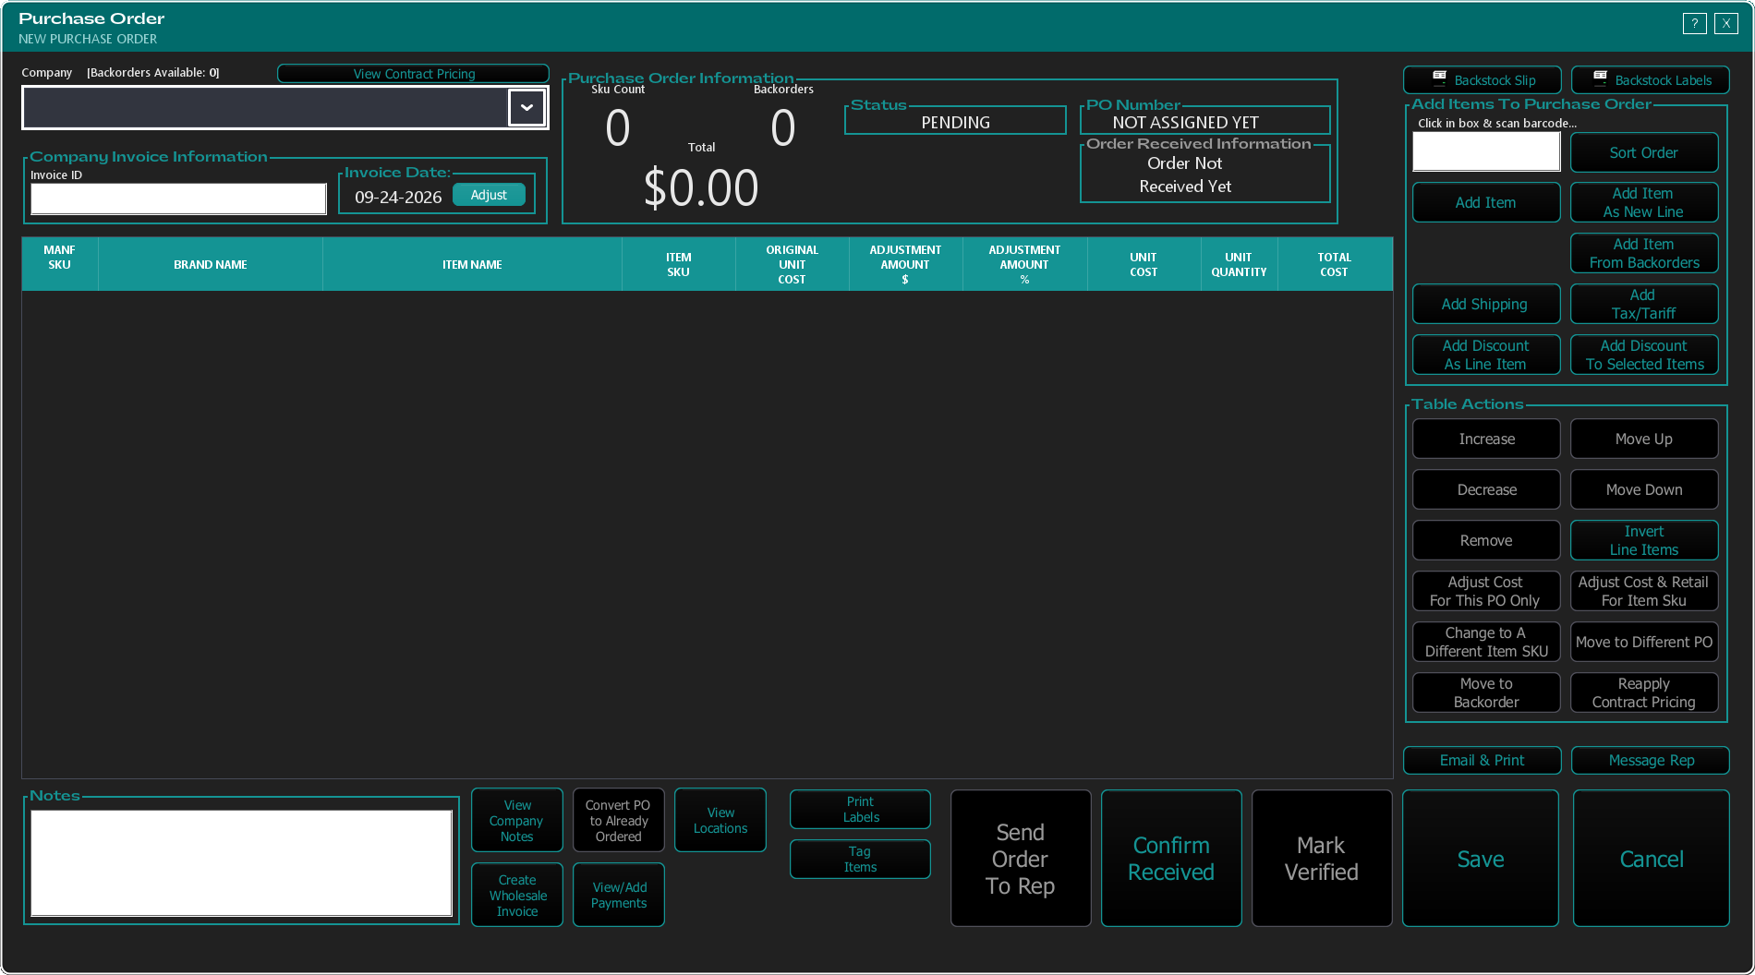1755x975 pixels.
Task: Click the Save button
Action: [1481, 859]
